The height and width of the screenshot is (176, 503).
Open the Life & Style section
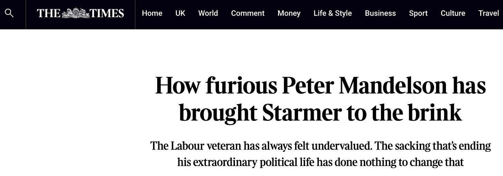[333, 13]
